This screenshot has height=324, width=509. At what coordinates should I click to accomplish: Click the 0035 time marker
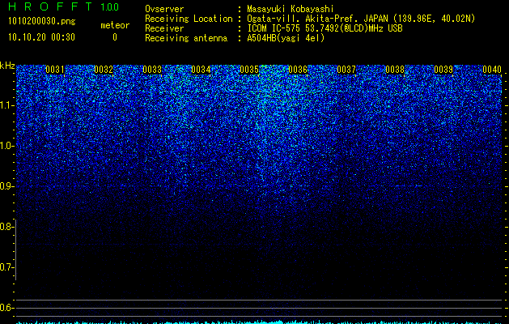click(x=249, y=70)
